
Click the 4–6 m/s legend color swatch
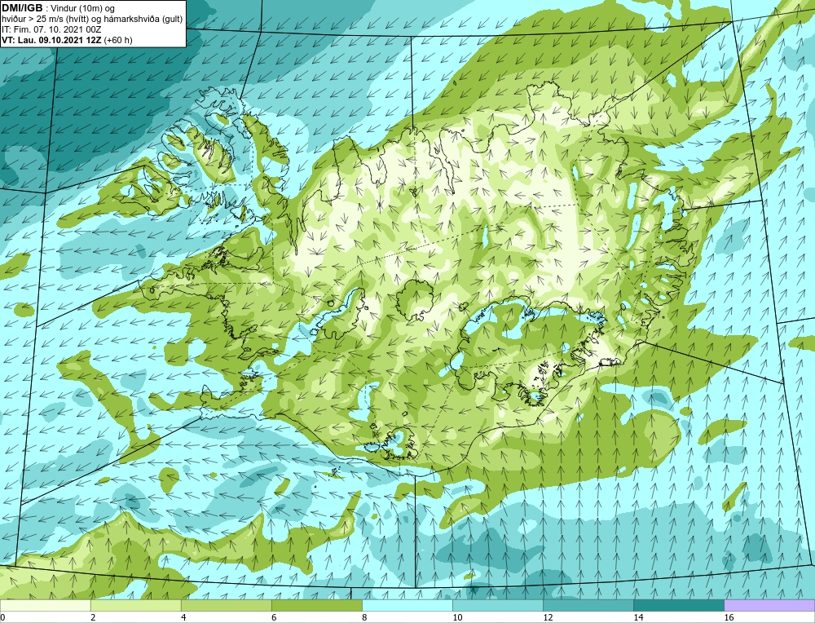coord(226,605)
